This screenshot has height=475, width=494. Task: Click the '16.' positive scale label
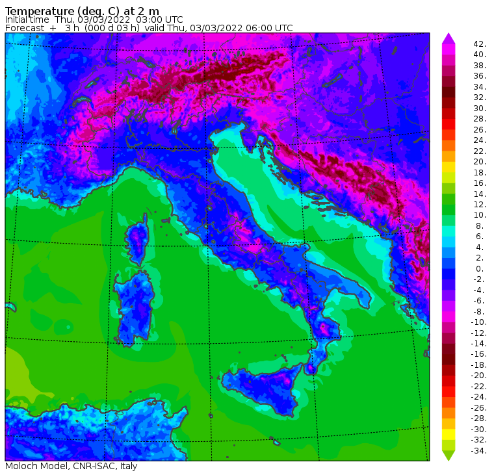[480, 183]
